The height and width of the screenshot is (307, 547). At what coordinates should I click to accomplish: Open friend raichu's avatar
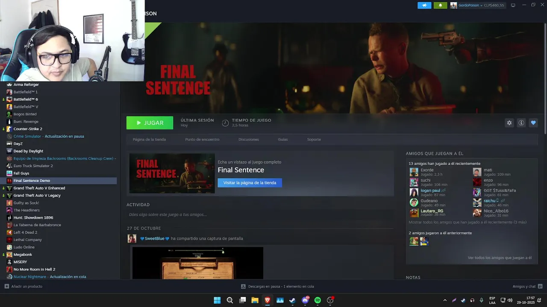pos(477,203)
